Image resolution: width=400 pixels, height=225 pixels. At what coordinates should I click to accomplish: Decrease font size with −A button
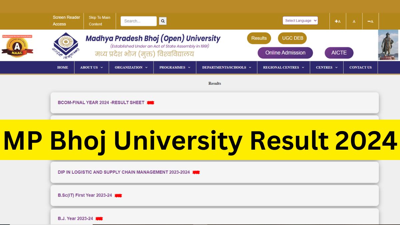[370, 21]
